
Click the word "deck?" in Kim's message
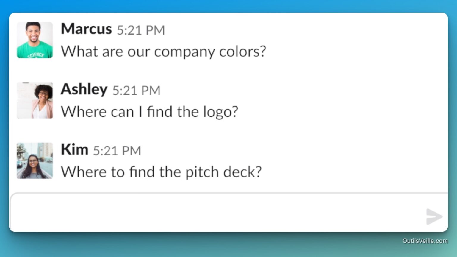pos(242,172)
